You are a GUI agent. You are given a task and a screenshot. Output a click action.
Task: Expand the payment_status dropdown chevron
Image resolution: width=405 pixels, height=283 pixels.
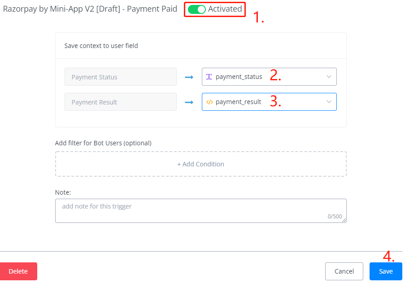pyautogui.click(x=329, y=77)
